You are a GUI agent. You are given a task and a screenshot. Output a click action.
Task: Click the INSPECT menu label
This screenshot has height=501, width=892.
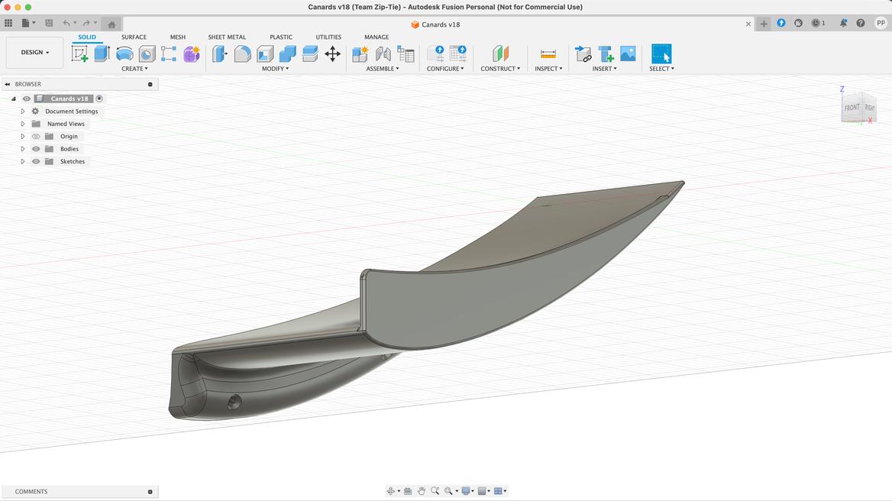tap(548, 69)
